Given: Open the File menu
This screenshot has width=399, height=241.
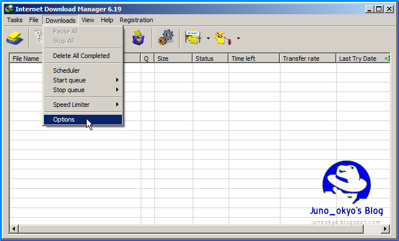Looking at the screenshot, I should click(x=34, y=20).
